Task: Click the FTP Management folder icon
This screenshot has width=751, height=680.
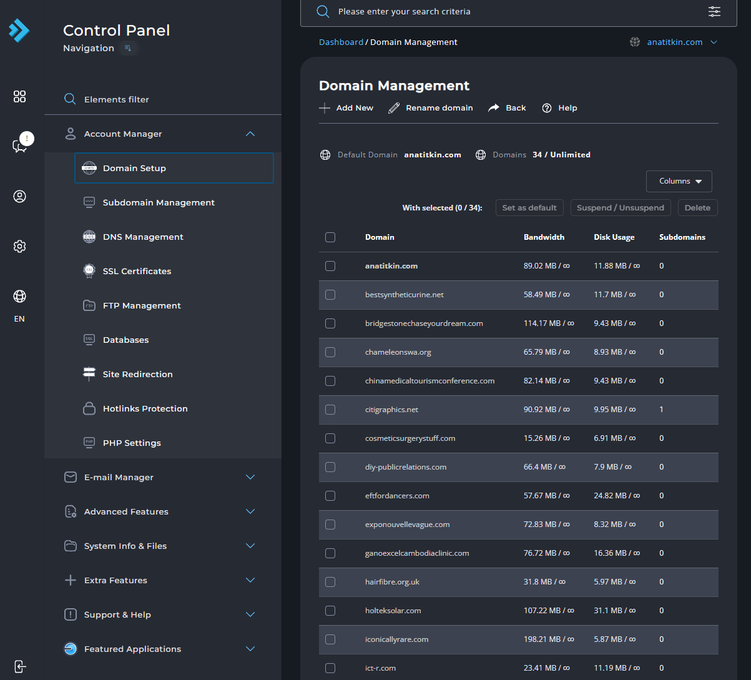Action: click(x=89, y=305)
